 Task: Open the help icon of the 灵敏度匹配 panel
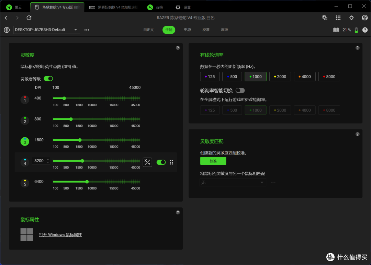coord(357,134)
